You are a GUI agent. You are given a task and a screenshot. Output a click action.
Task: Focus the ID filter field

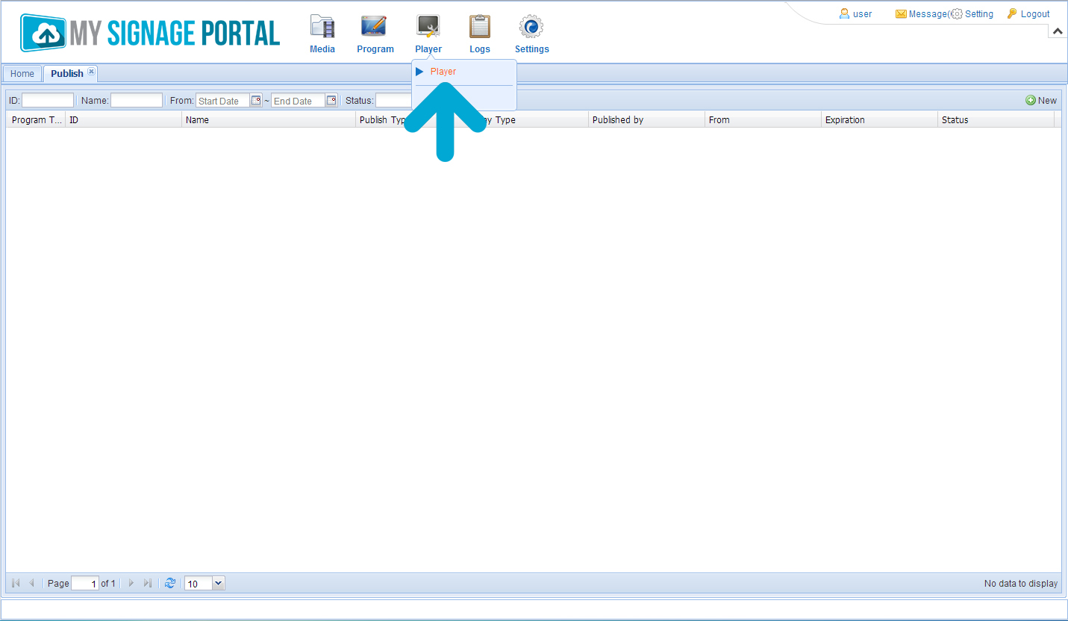(48, 101)
